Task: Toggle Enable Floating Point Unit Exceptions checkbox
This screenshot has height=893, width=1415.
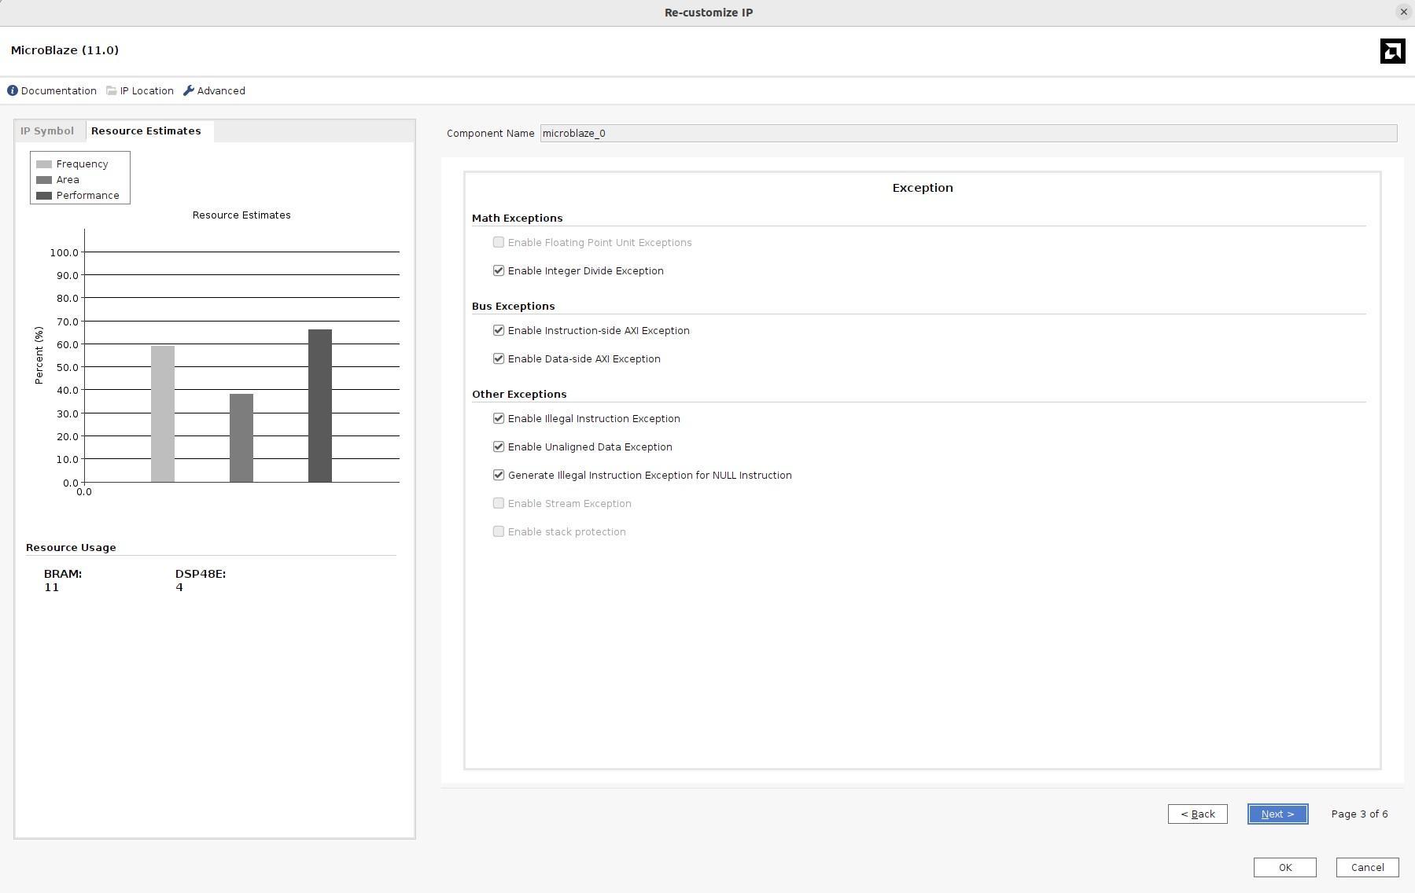Action: coord(499,242)
